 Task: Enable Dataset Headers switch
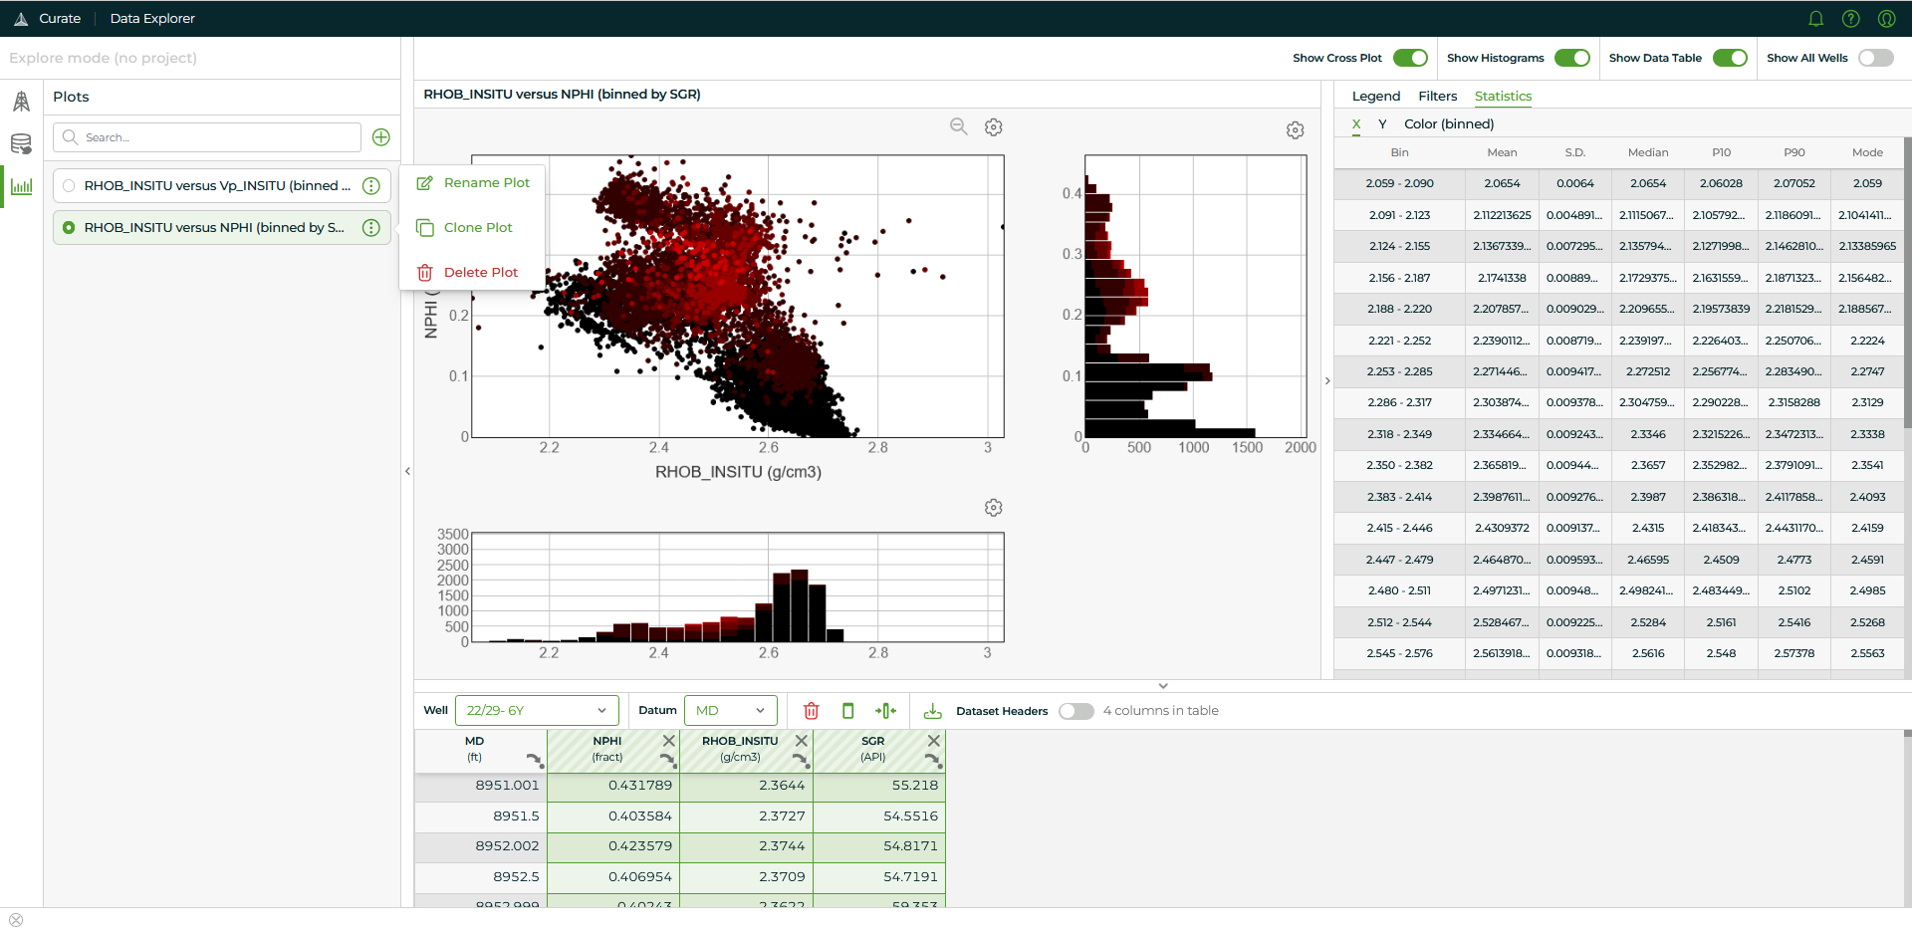[x=1075, y=711]
